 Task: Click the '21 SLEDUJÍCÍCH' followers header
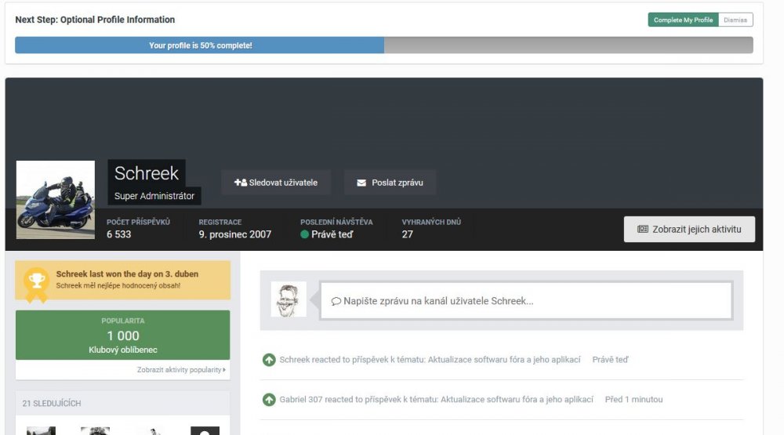tap(52, 403)
